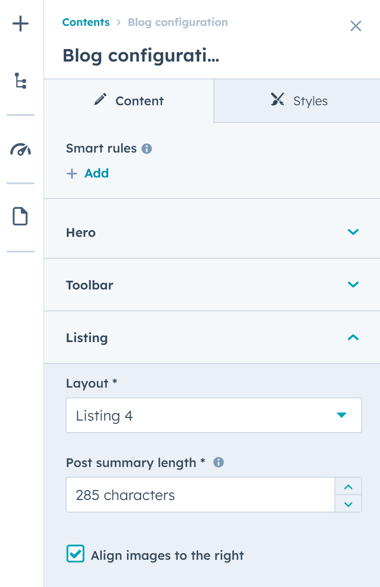Open the site tree structure icon
Screen dimensions: 380x587
pyautogui.click(x=21, y=81)
